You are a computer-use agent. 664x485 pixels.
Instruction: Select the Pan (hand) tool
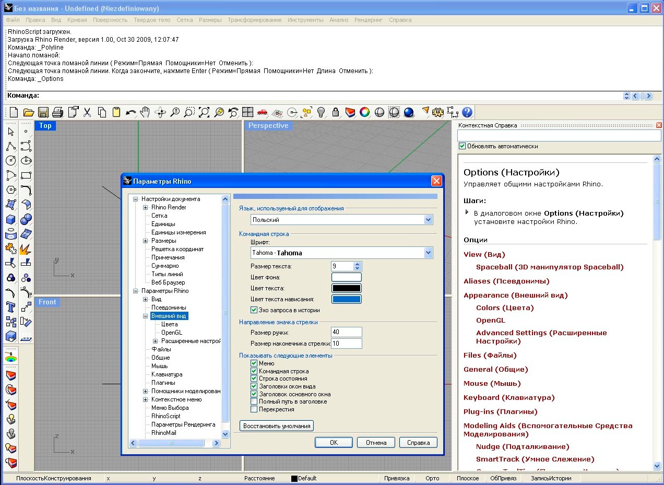click(x=145, y=112)
